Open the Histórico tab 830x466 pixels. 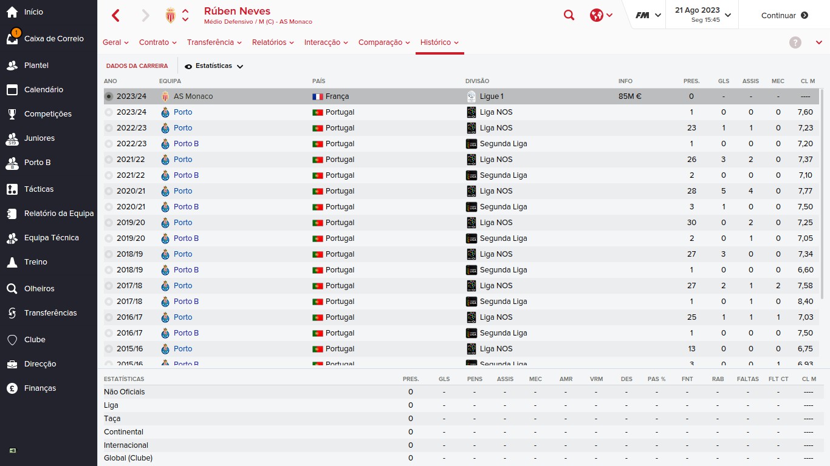tap(439, 42)
